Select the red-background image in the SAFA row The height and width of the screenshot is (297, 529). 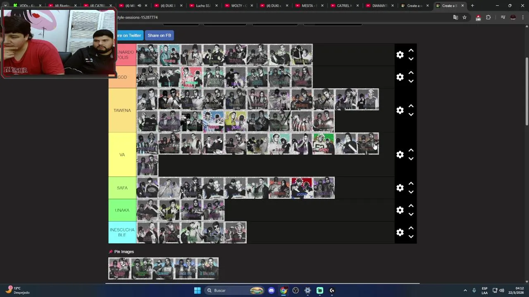click(302, 188)
